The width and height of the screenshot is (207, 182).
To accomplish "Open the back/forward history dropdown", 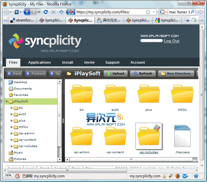I will click(x=39, y=12).
